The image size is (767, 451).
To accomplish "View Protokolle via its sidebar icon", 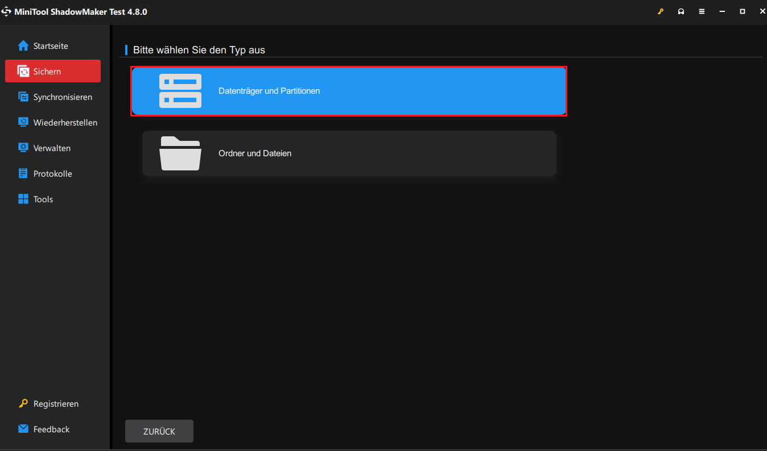I will tap(23, 173).
